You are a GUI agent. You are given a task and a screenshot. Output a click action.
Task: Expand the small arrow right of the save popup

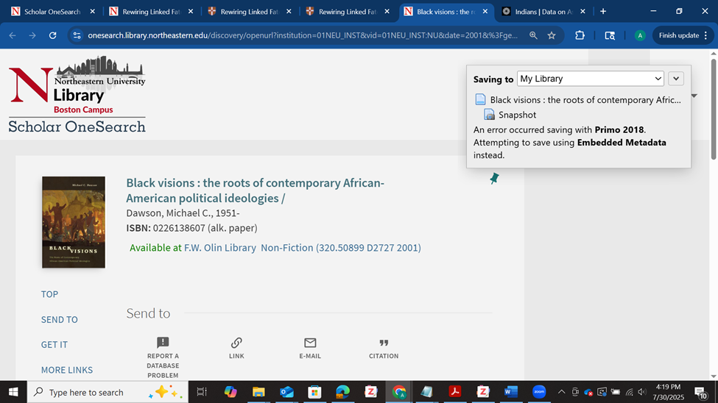point(694,96)
